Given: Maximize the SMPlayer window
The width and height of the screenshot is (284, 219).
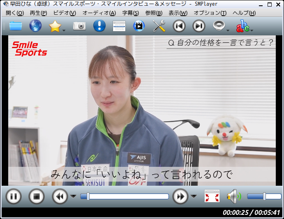Looking at the screenshot, I should click(270, 5).
